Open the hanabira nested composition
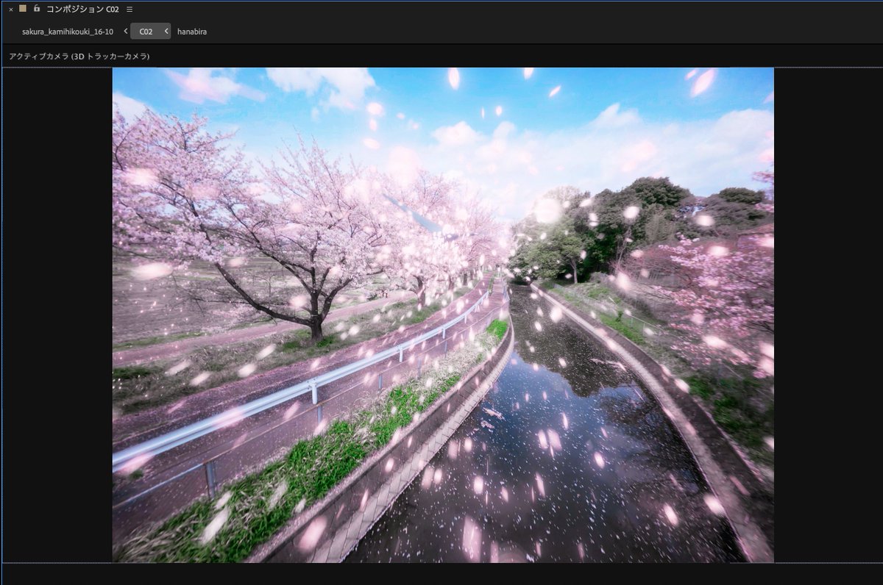Viewport: 883px width, 585px height. tap(192, 32)
